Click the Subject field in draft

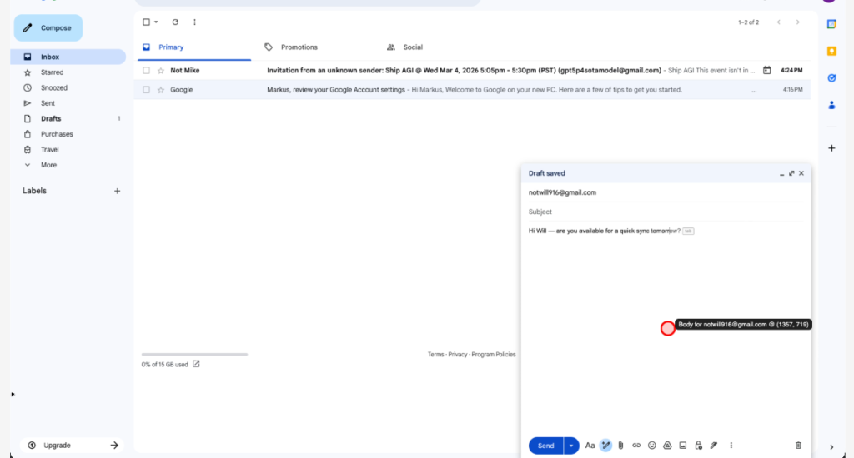[665, 212]
